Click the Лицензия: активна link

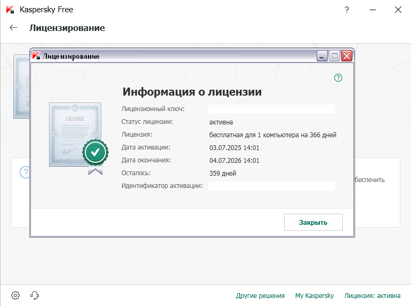click(x=372, y=295)
